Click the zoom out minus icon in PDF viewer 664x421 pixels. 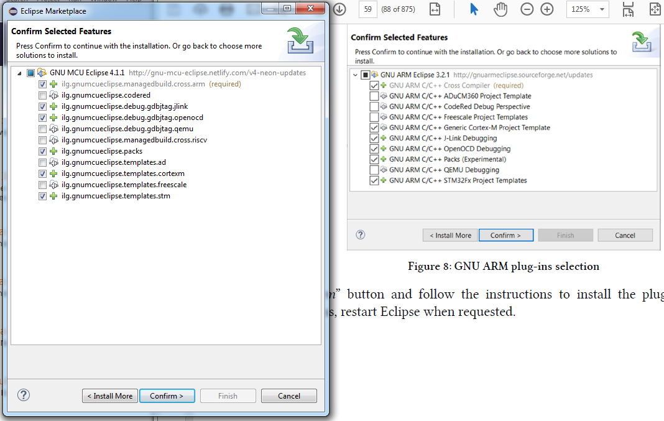(527, 9)
